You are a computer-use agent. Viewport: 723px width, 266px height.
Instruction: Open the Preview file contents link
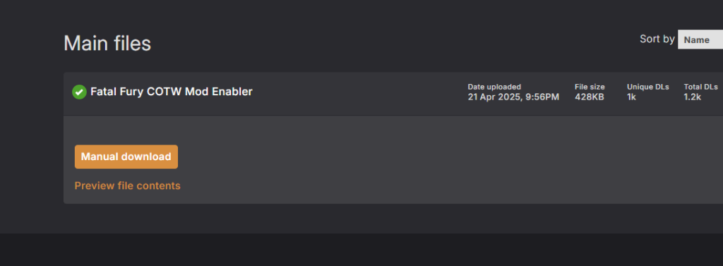pos(127,186)
